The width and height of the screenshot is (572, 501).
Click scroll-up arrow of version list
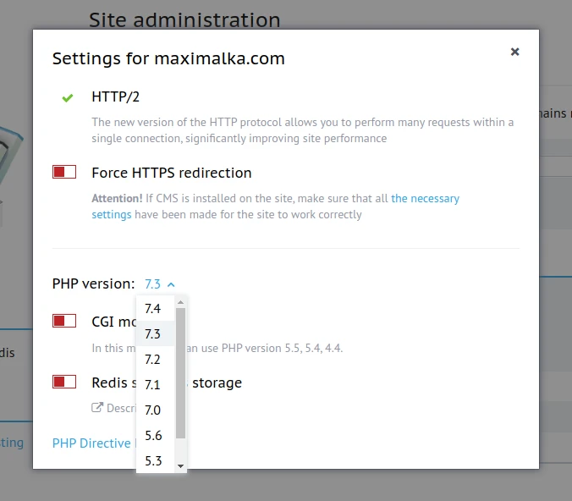coord(180,301)
